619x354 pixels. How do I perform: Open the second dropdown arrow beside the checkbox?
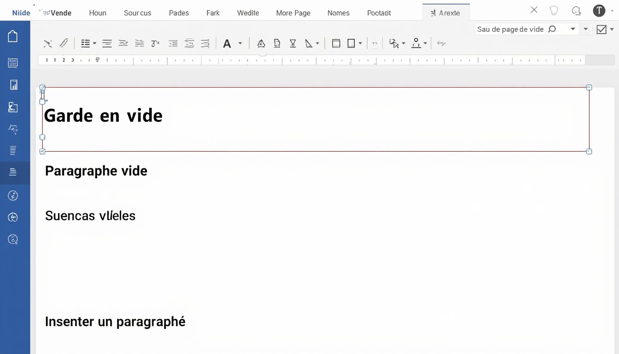[586, 29]
